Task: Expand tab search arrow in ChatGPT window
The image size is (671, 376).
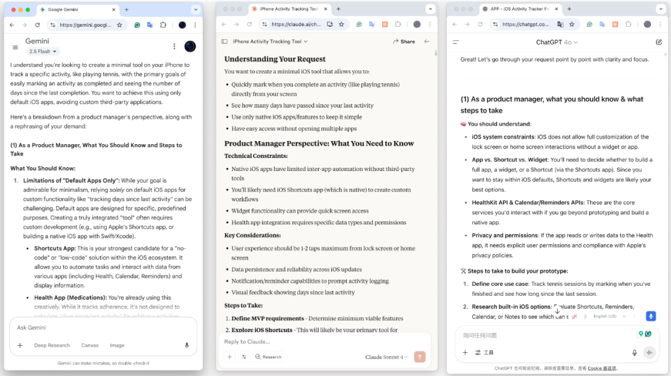Action: (661, 9)
